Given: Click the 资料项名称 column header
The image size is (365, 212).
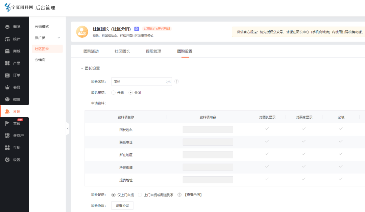Looking at the screenshot, I should [126, 117].
